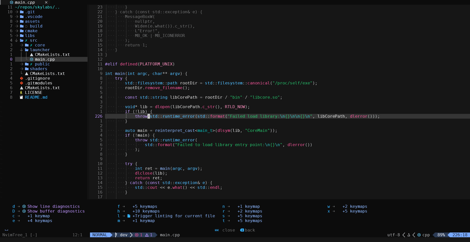Click the cpp filetype icon in statusline
The height and width of the screenshot is (242, 470).
(x=419, y=235)
